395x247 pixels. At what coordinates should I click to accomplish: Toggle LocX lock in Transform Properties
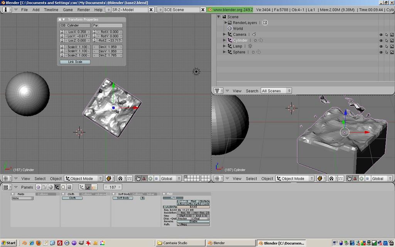pos(62,32)
